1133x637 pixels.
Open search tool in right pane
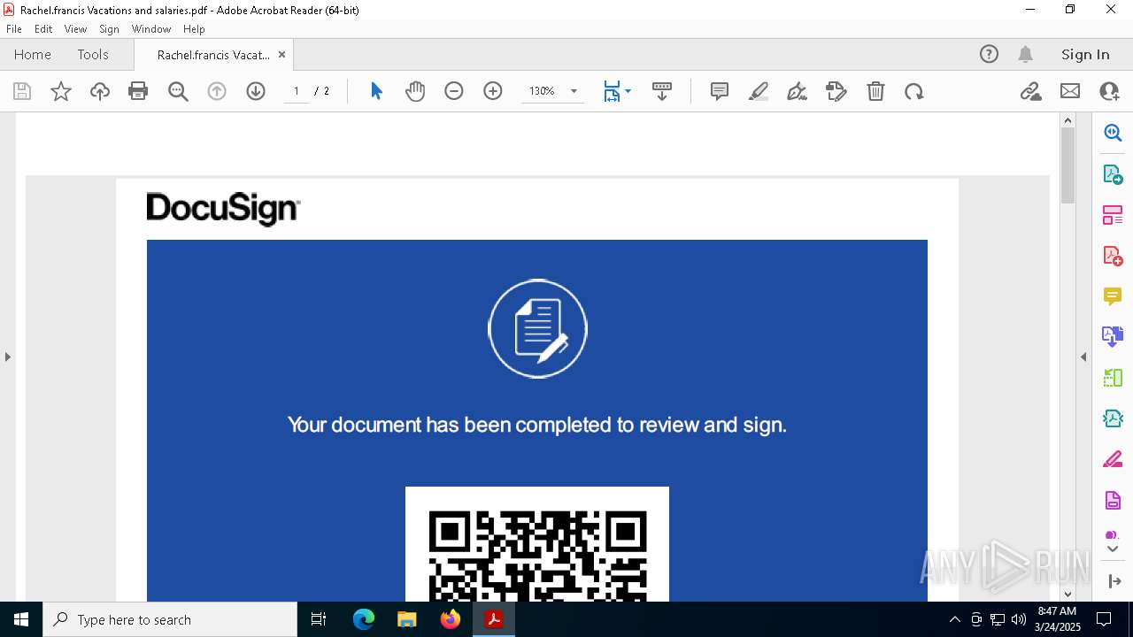[1113, 133]
